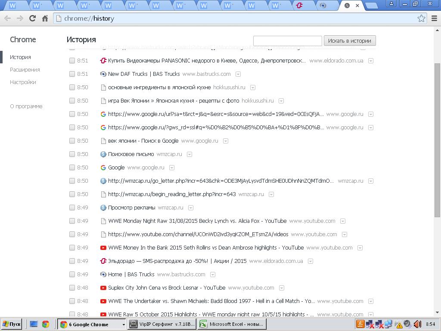
Task: Check the box for Panasonic Eldorado entry
Action: 72,60
